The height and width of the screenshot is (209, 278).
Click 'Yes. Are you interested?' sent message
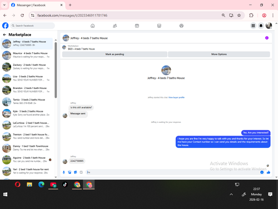[x=256, y=133]
